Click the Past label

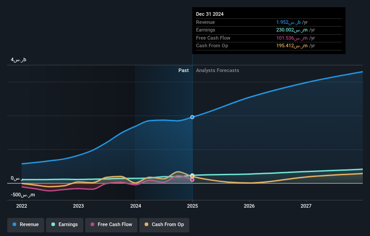point(183,70)
